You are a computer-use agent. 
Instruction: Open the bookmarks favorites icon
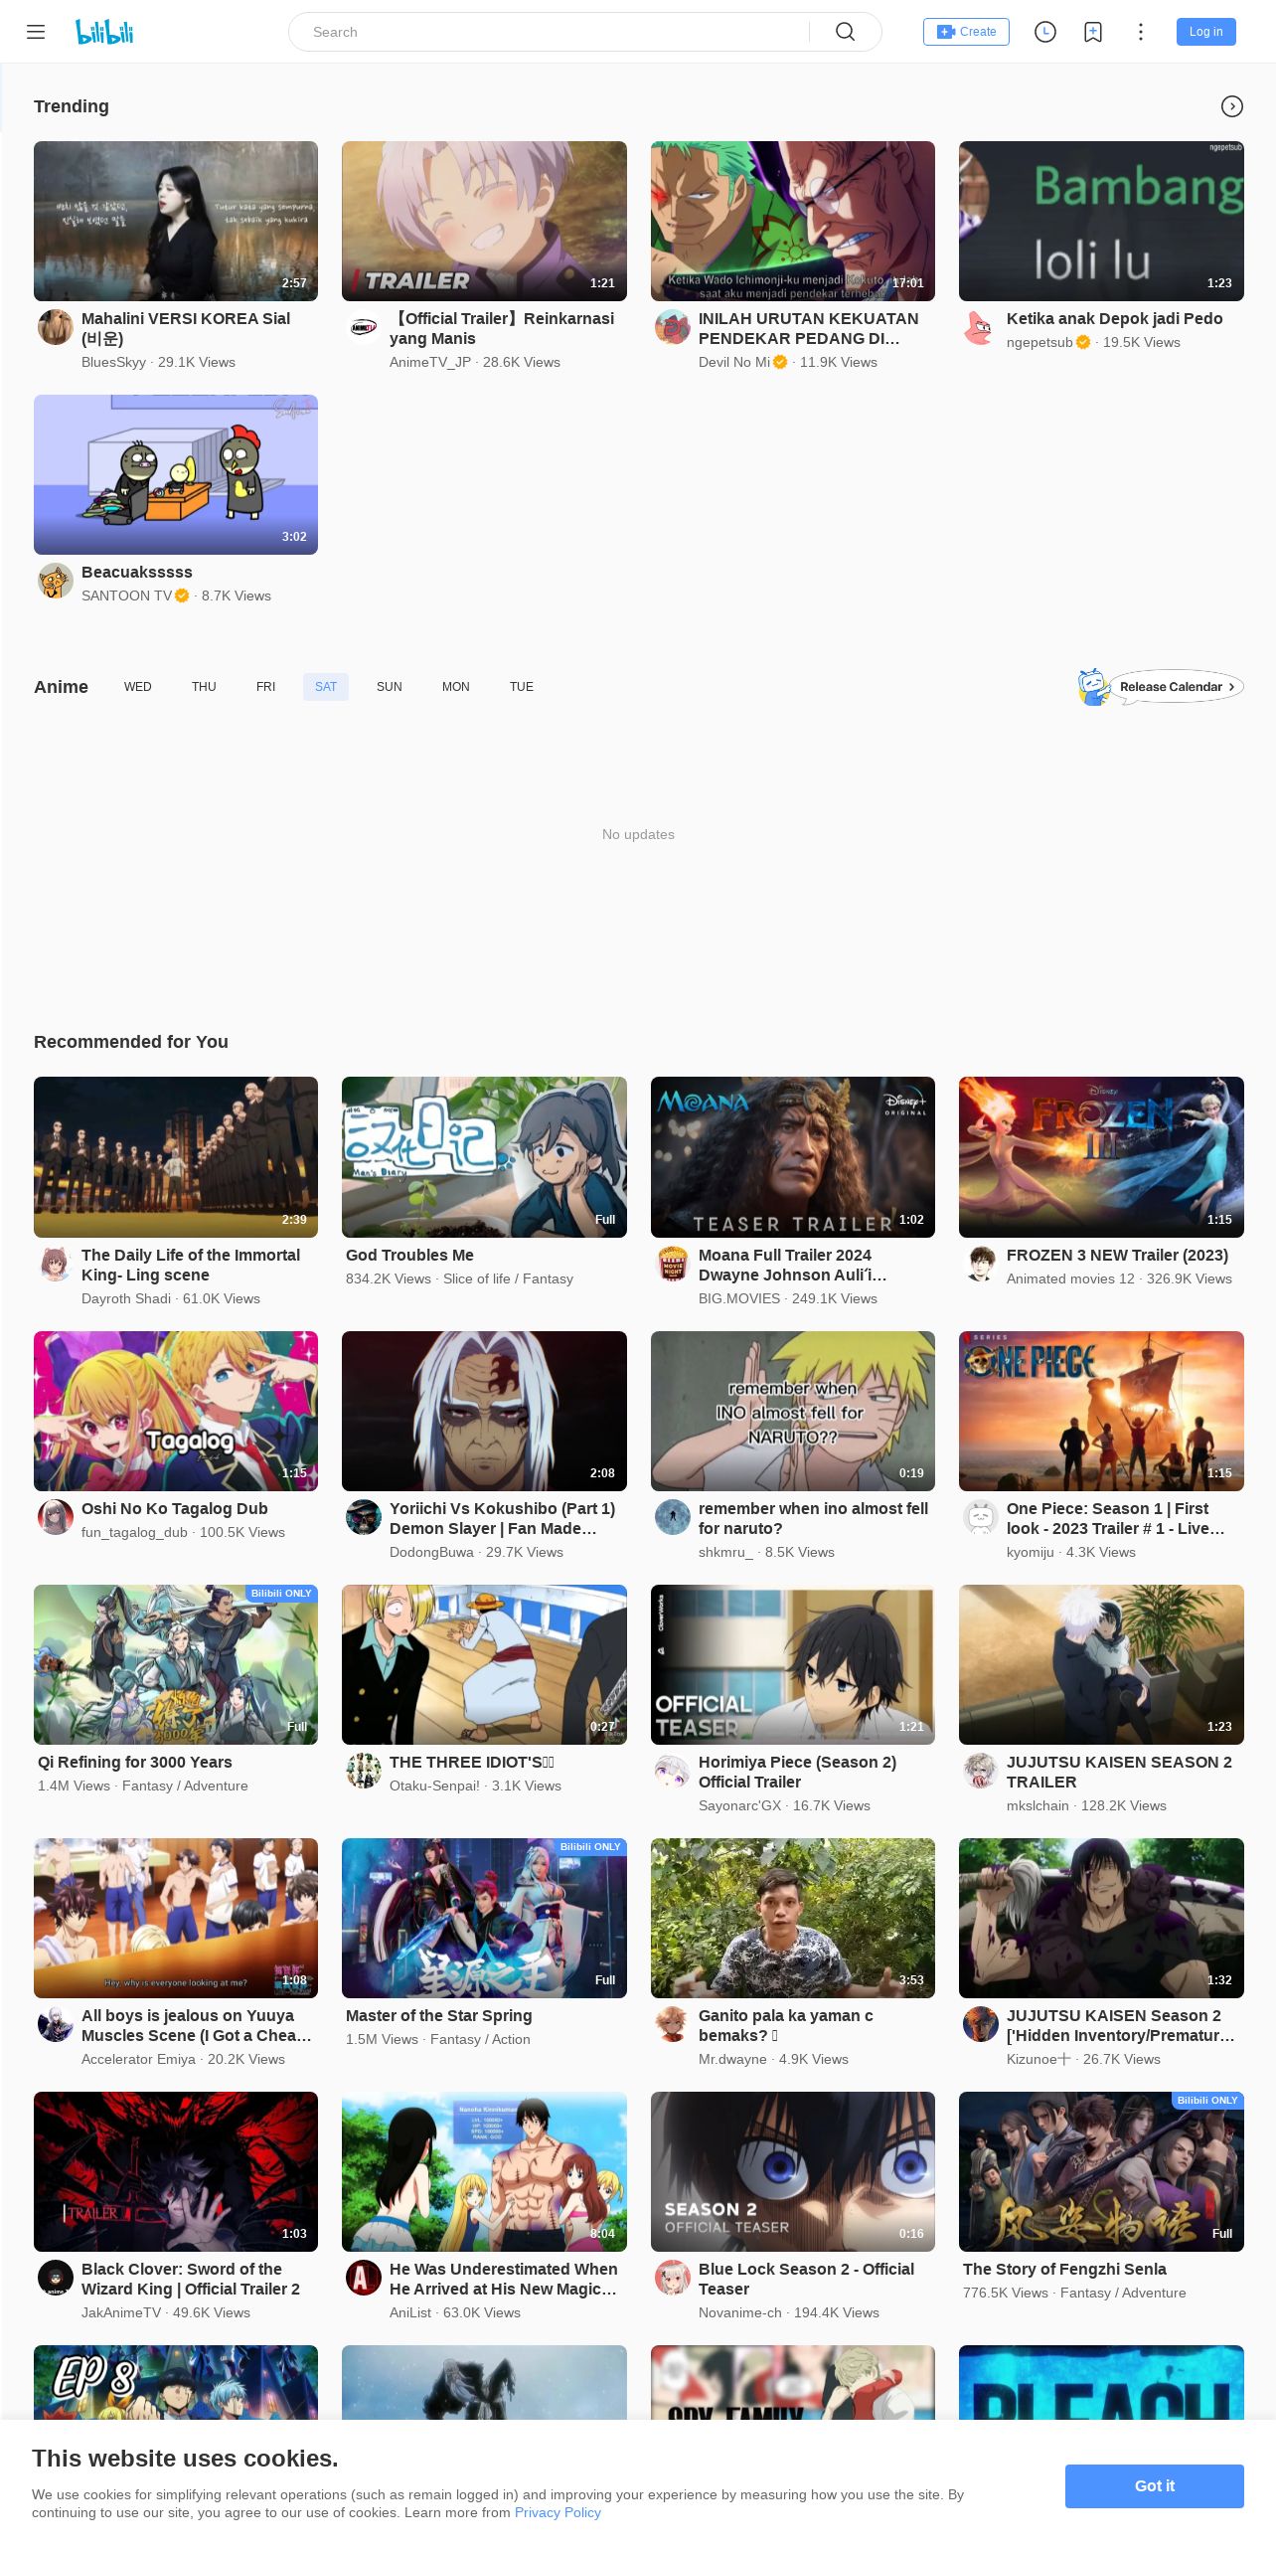point(1093,32)
